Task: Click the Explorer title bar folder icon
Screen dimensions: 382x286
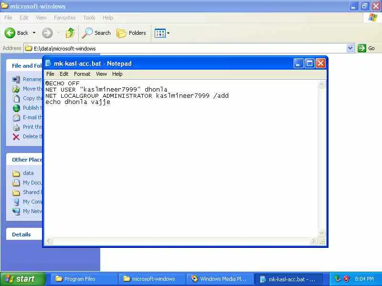Action: pyautogui.click(x=5, y=6)
